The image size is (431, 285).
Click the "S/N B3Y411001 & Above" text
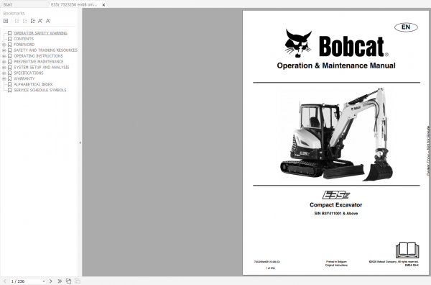pos(336,214)
